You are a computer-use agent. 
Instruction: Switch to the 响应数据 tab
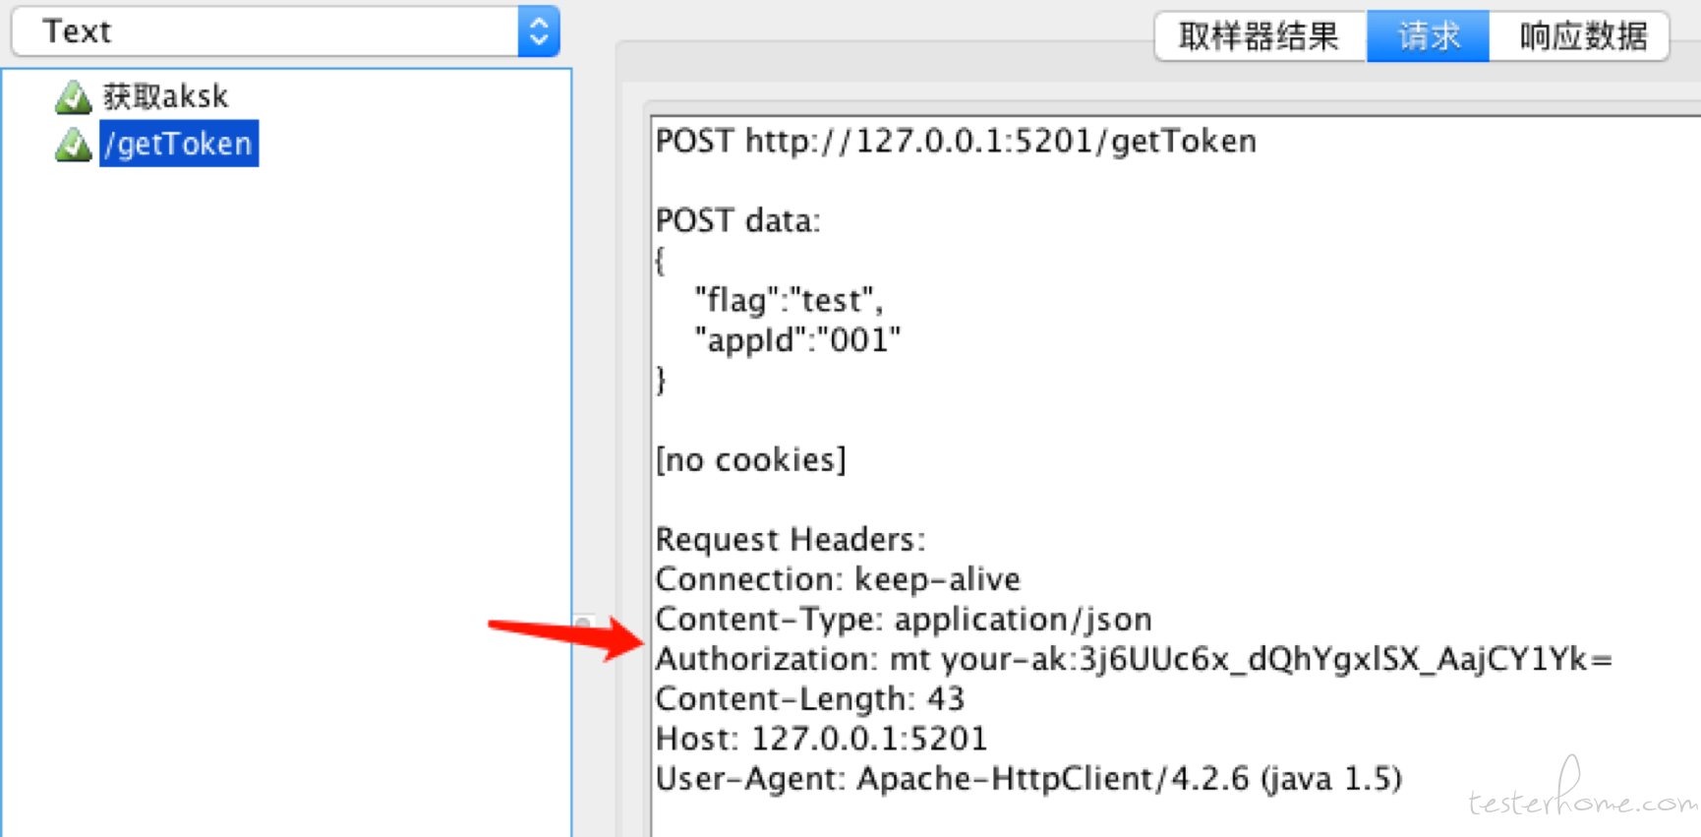pos(1580,36)
